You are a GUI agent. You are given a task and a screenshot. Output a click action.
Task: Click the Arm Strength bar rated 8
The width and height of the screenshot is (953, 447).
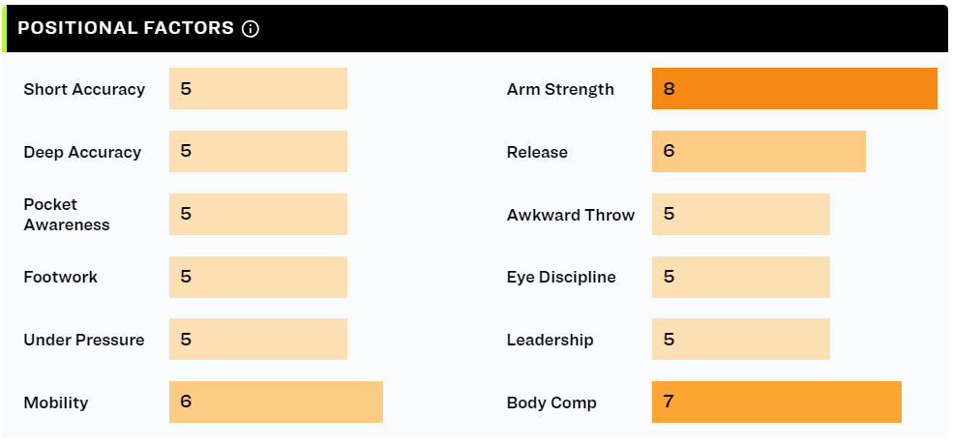click(794, 89)
